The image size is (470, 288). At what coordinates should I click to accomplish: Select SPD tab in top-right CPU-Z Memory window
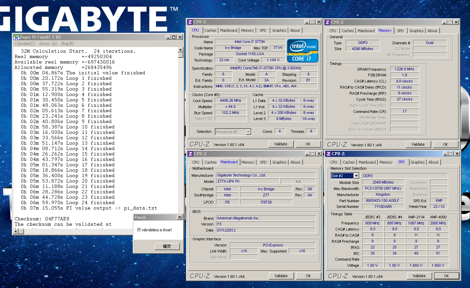(400, 31)
